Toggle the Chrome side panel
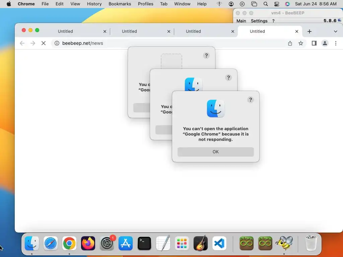This screenshot has height=257, width=343. [x=314, y=43]
